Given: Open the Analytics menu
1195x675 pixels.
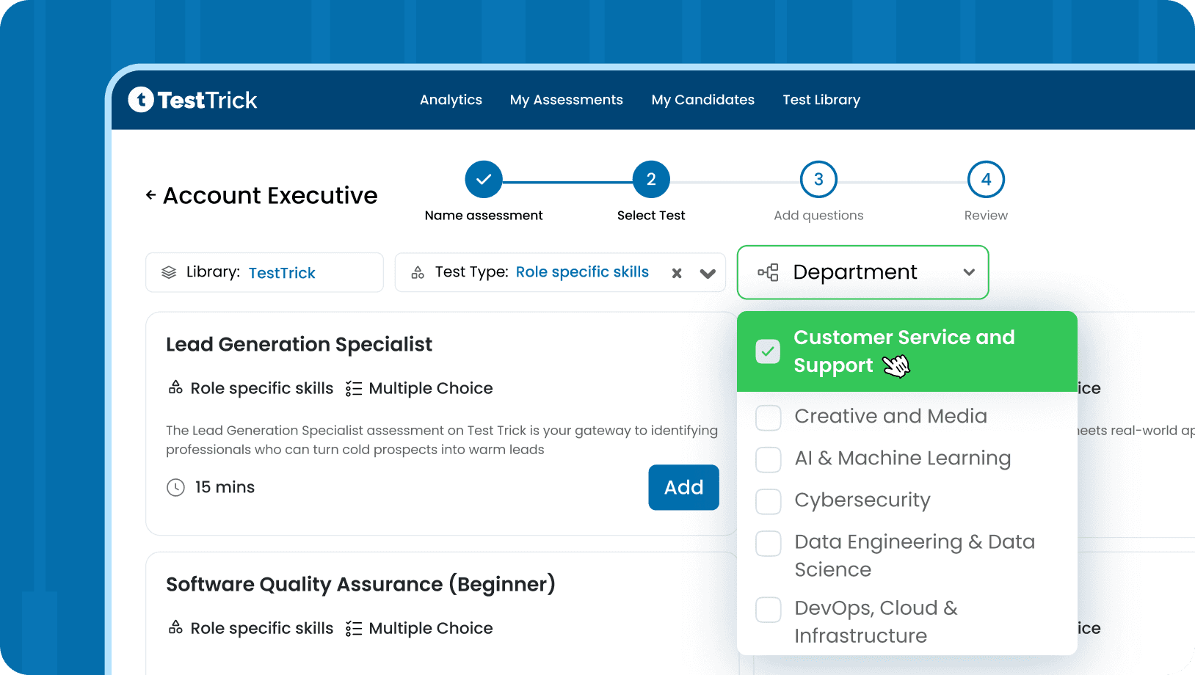Looking at the screenshot, I should pos(451,100).
